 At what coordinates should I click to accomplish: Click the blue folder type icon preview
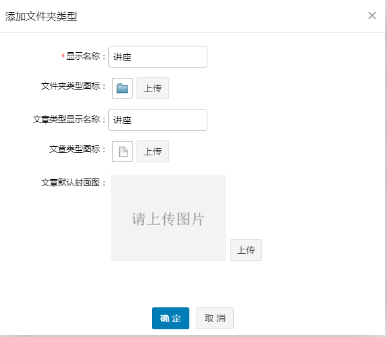122,88
